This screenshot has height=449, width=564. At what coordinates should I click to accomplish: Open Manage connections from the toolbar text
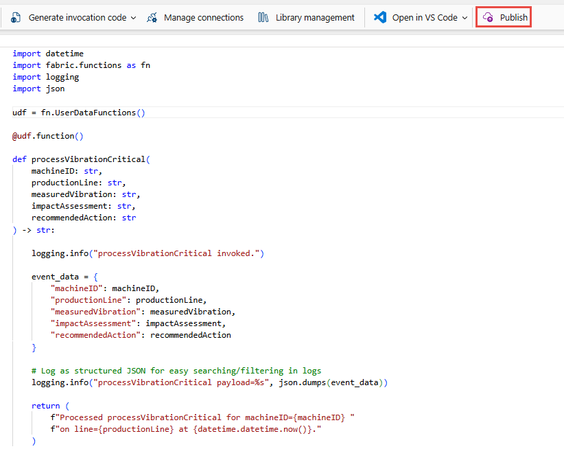coord(204,18)
